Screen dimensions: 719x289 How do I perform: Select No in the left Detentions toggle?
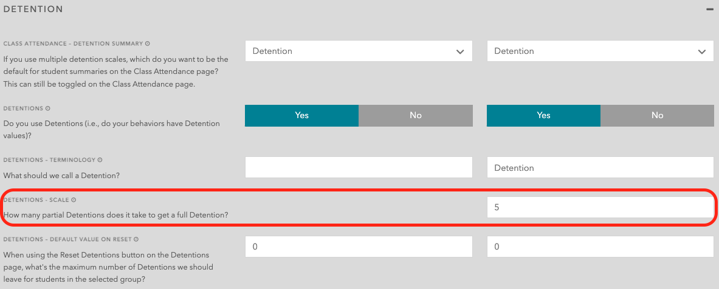pos(415,115)
